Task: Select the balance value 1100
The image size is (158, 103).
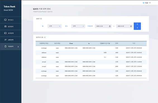Action: tap(117, 57)
